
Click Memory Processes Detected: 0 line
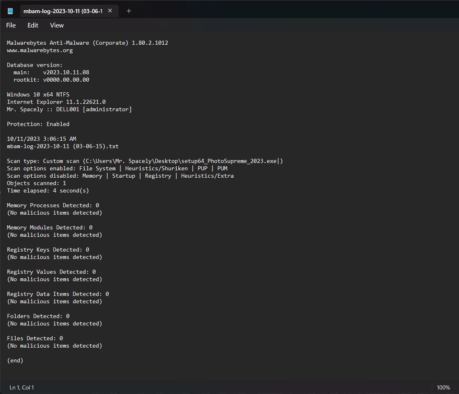(53, 206)
